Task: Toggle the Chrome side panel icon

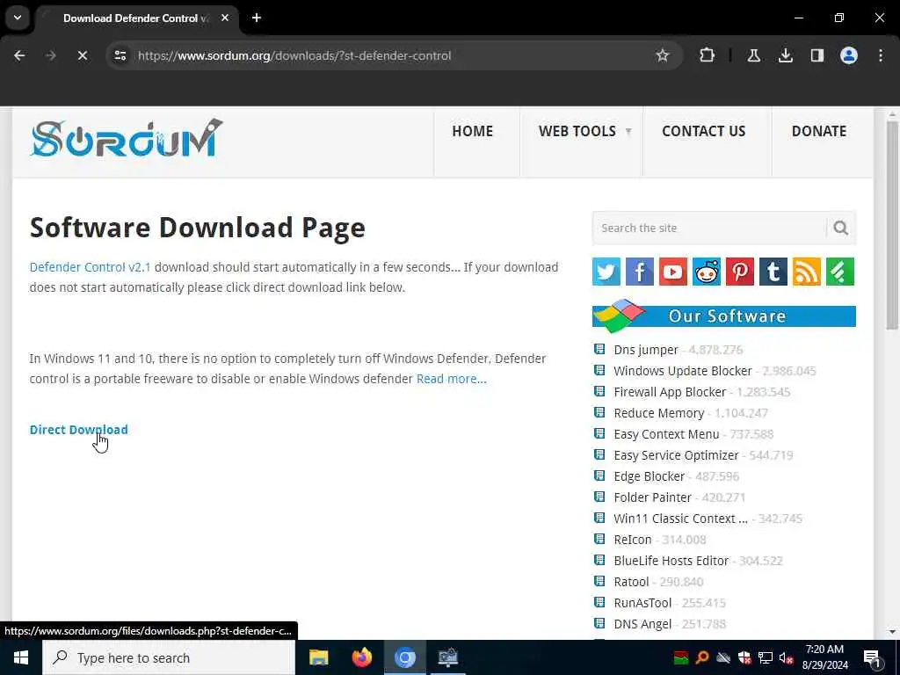Action: pos(817,55)
